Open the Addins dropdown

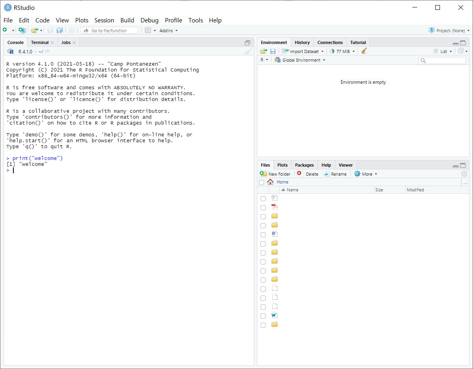[x=168, y=31]
